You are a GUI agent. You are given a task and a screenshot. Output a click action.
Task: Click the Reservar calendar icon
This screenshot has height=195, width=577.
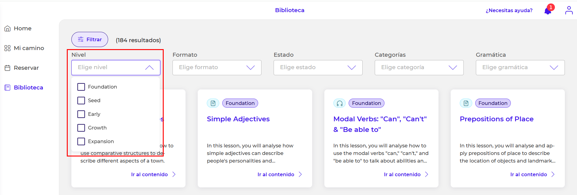click(8, 68)
